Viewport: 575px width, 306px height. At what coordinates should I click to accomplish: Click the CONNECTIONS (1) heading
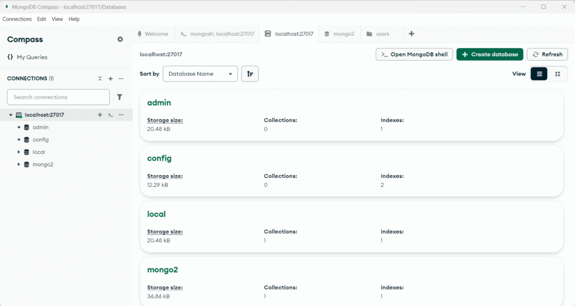(30, 79)
